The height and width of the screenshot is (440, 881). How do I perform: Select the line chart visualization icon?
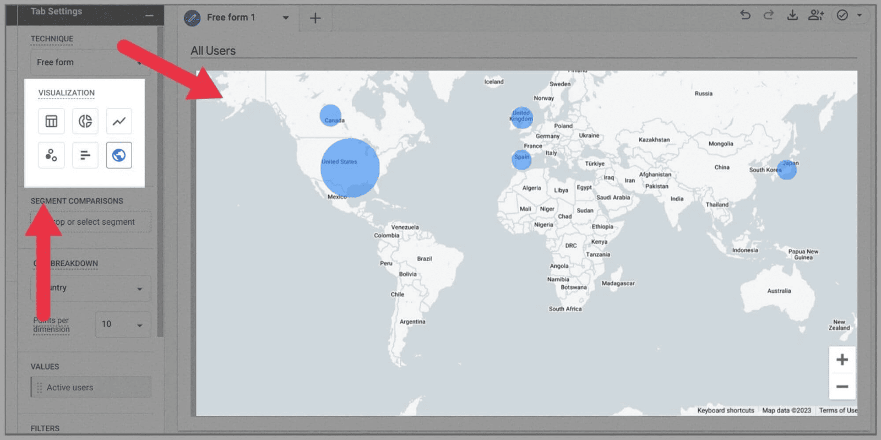point(119,121)
